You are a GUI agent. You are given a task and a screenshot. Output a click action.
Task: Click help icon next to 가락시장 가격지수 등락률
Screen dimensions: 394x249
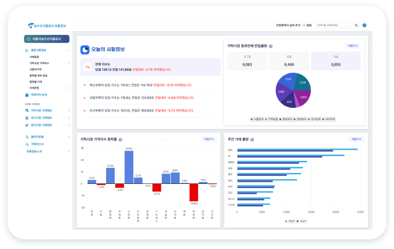point(120,139)
